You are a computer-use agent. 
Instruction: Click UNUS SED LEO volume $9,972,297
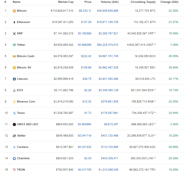111,124
